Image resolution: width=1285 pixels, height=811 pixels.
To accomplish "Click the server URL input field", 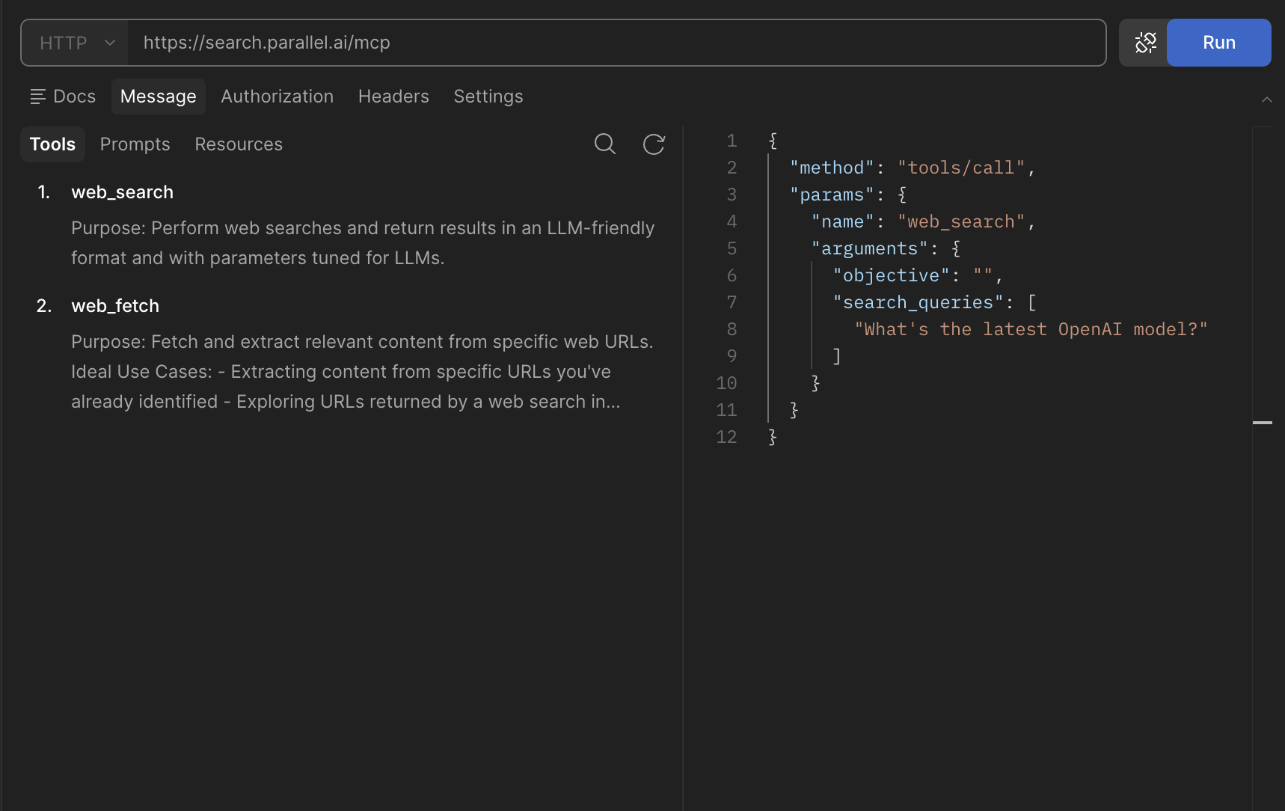I will click(616, 43).
